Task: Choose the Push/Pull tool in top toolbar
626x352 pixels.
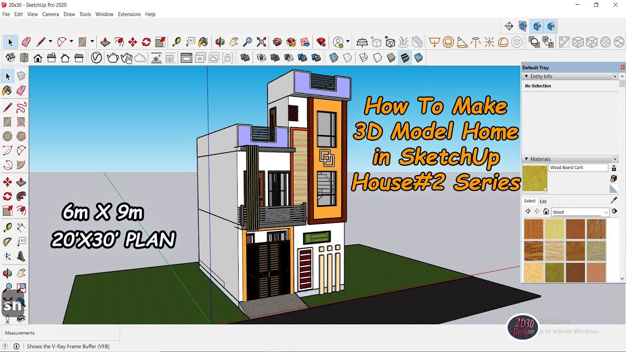Action: tap(105, 42)
